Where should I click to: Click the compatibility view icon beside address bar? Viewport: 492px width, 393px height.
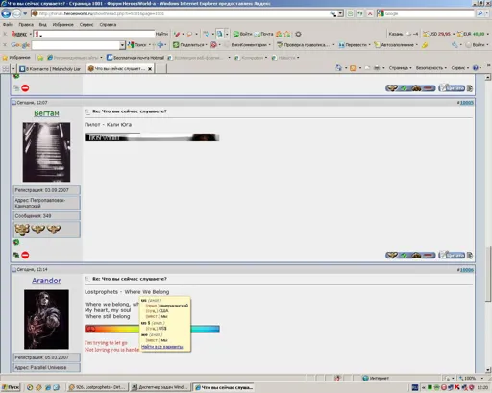[x=350, y=13]
